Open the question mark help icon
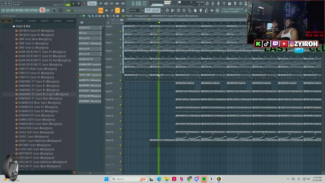 pyautogui.click(x=224, y=4)
